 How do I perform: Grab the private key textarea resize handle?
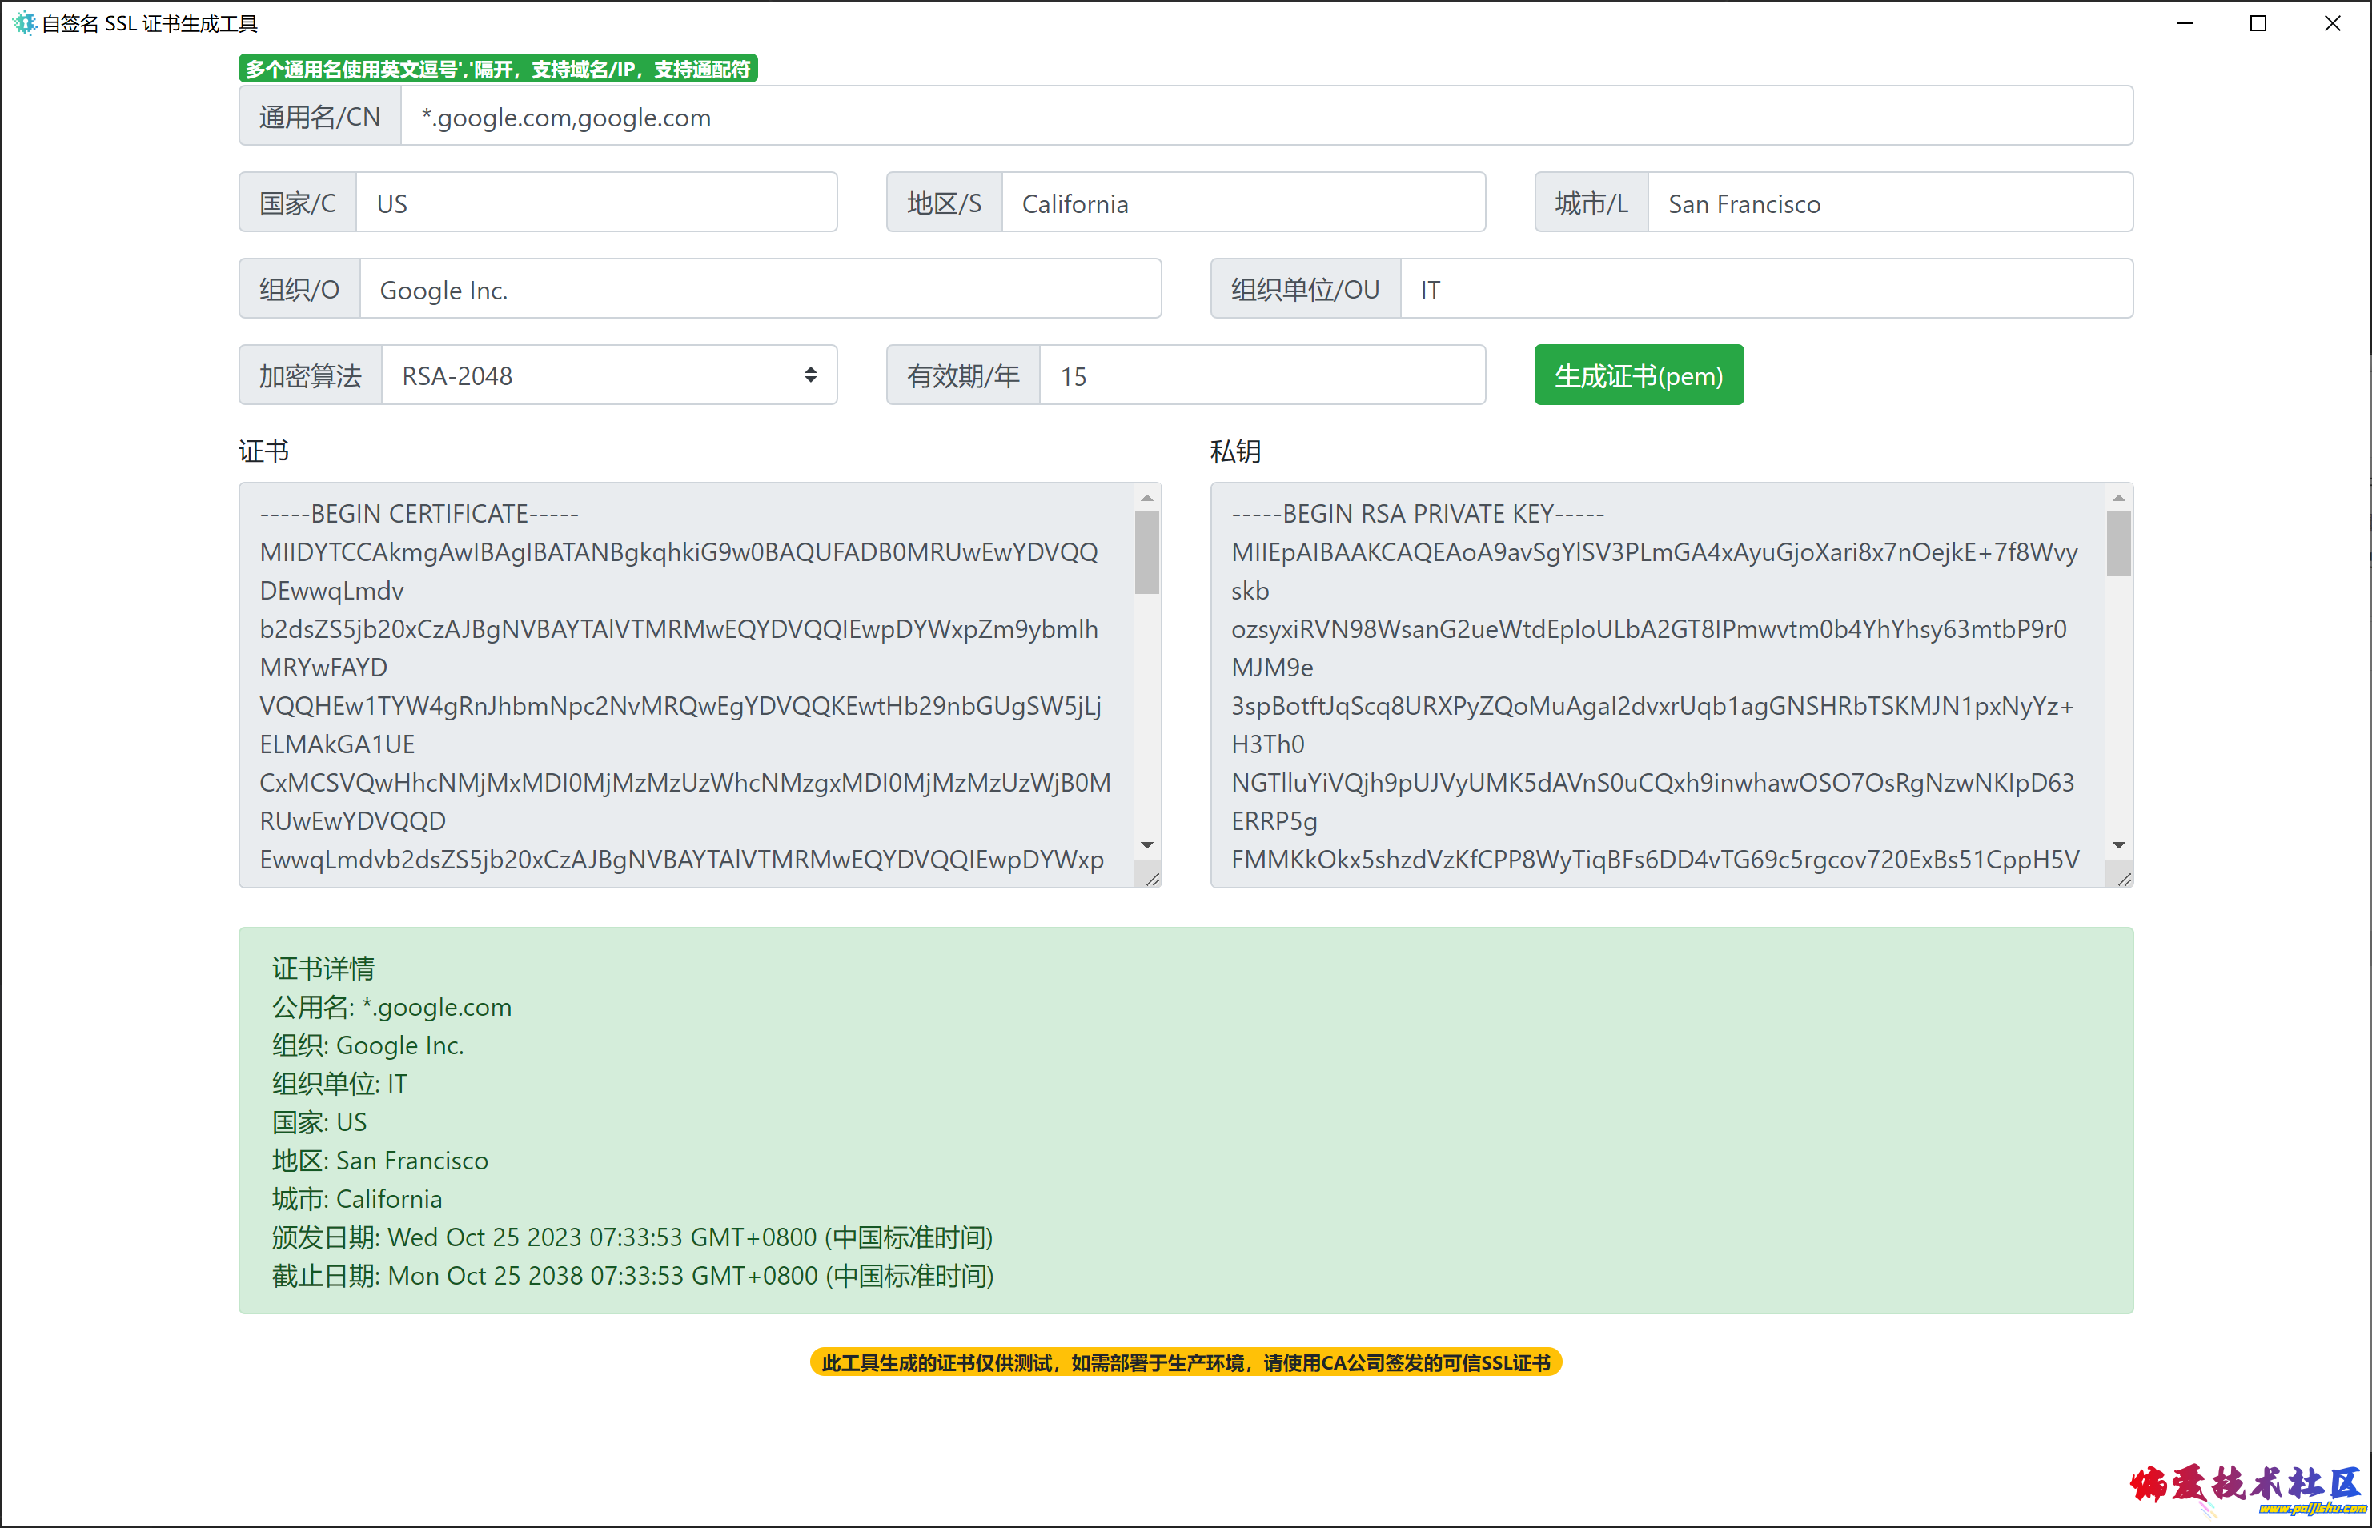(2124, 879)
